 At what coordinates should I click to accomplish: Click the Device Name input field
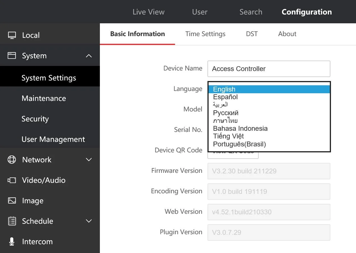tap(269, 69)
